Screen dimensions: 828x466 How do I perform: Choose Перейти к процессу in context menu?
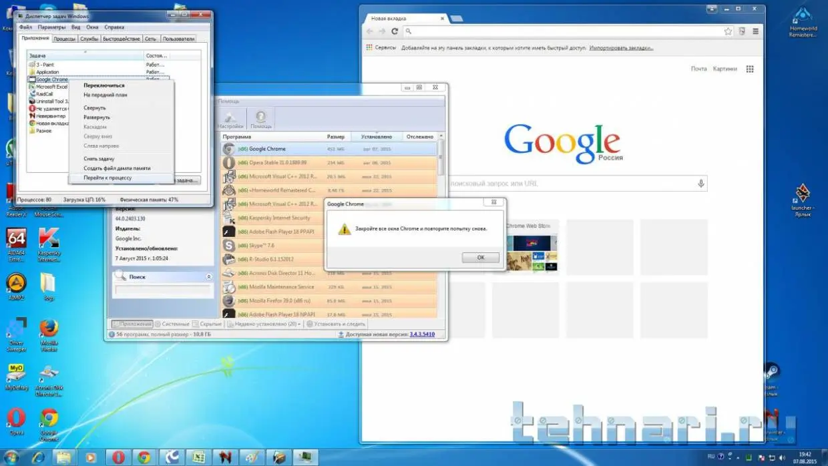108,178
